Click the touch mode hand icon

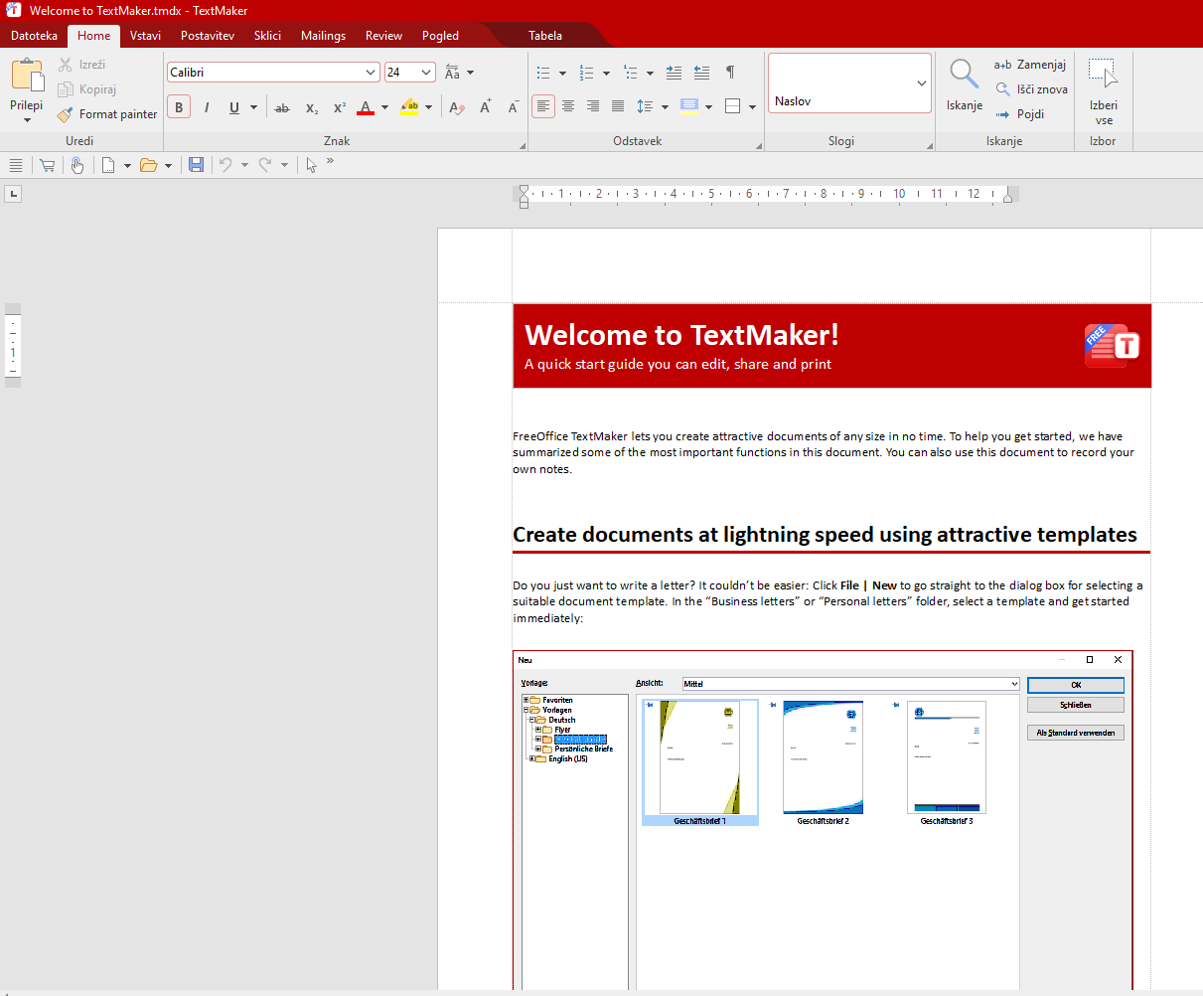pos(77,165)
